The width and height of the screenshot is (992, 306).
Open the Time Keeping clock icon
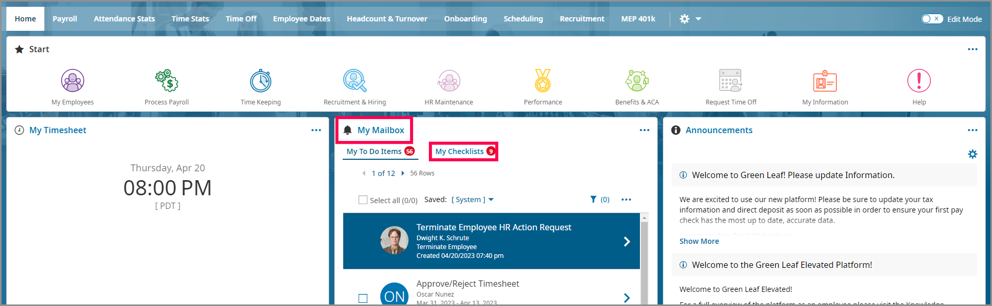(261, 80)
